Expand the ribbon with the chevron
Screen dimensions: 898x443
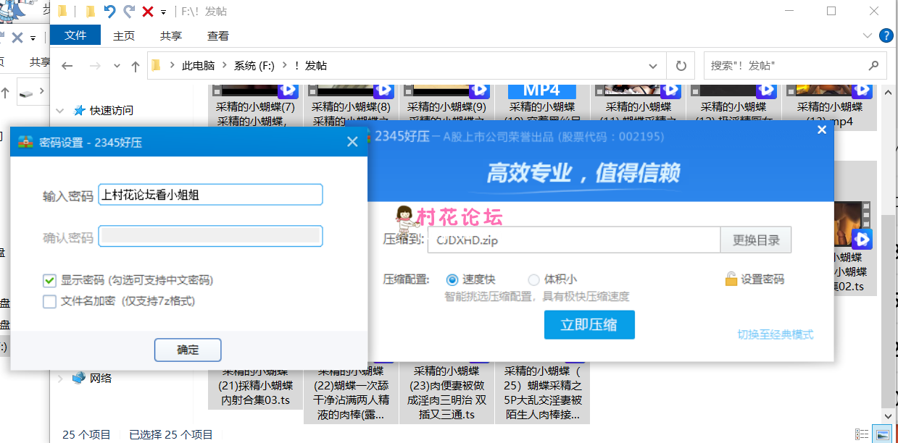pyautogui.click(x=868, y=35)
